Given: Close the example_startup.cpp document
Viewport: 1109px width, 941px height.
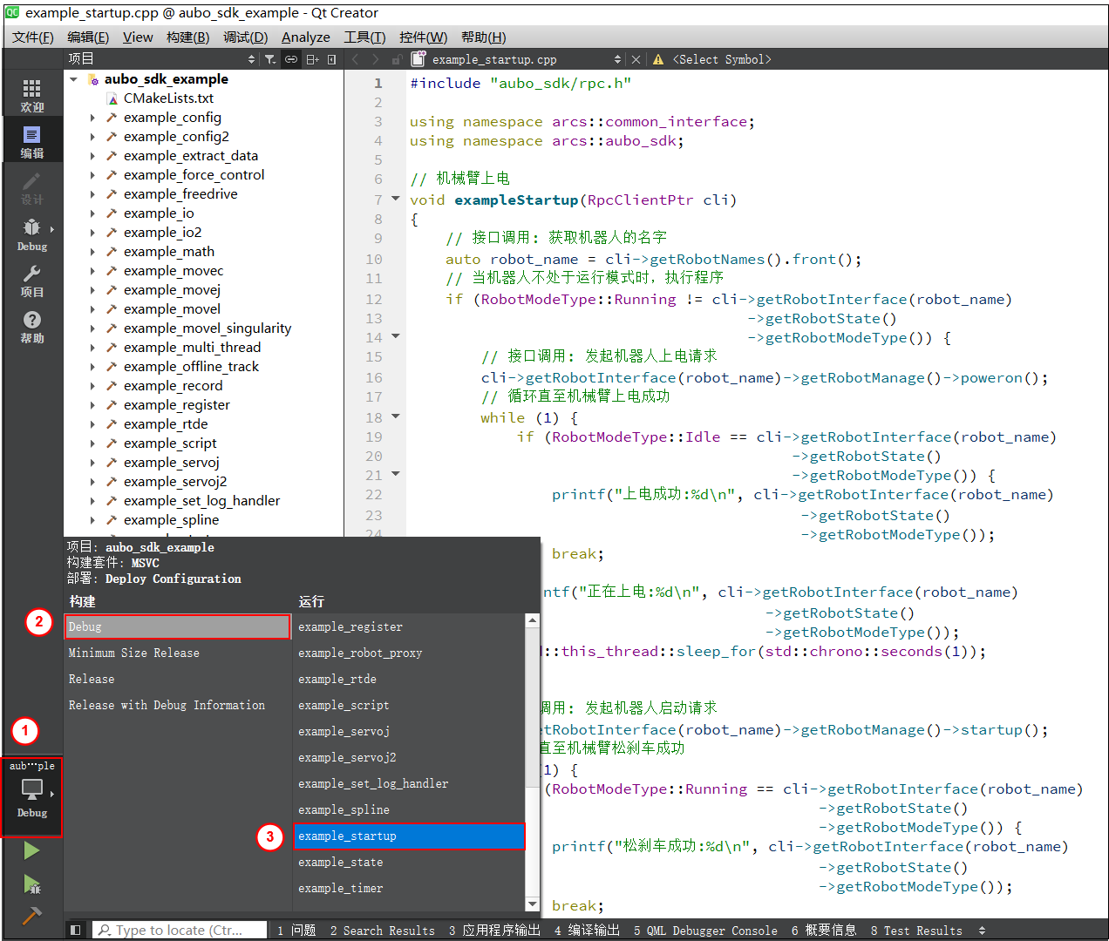Looking at the screenshot, I should pyautogui.click(x=636, y=59).
